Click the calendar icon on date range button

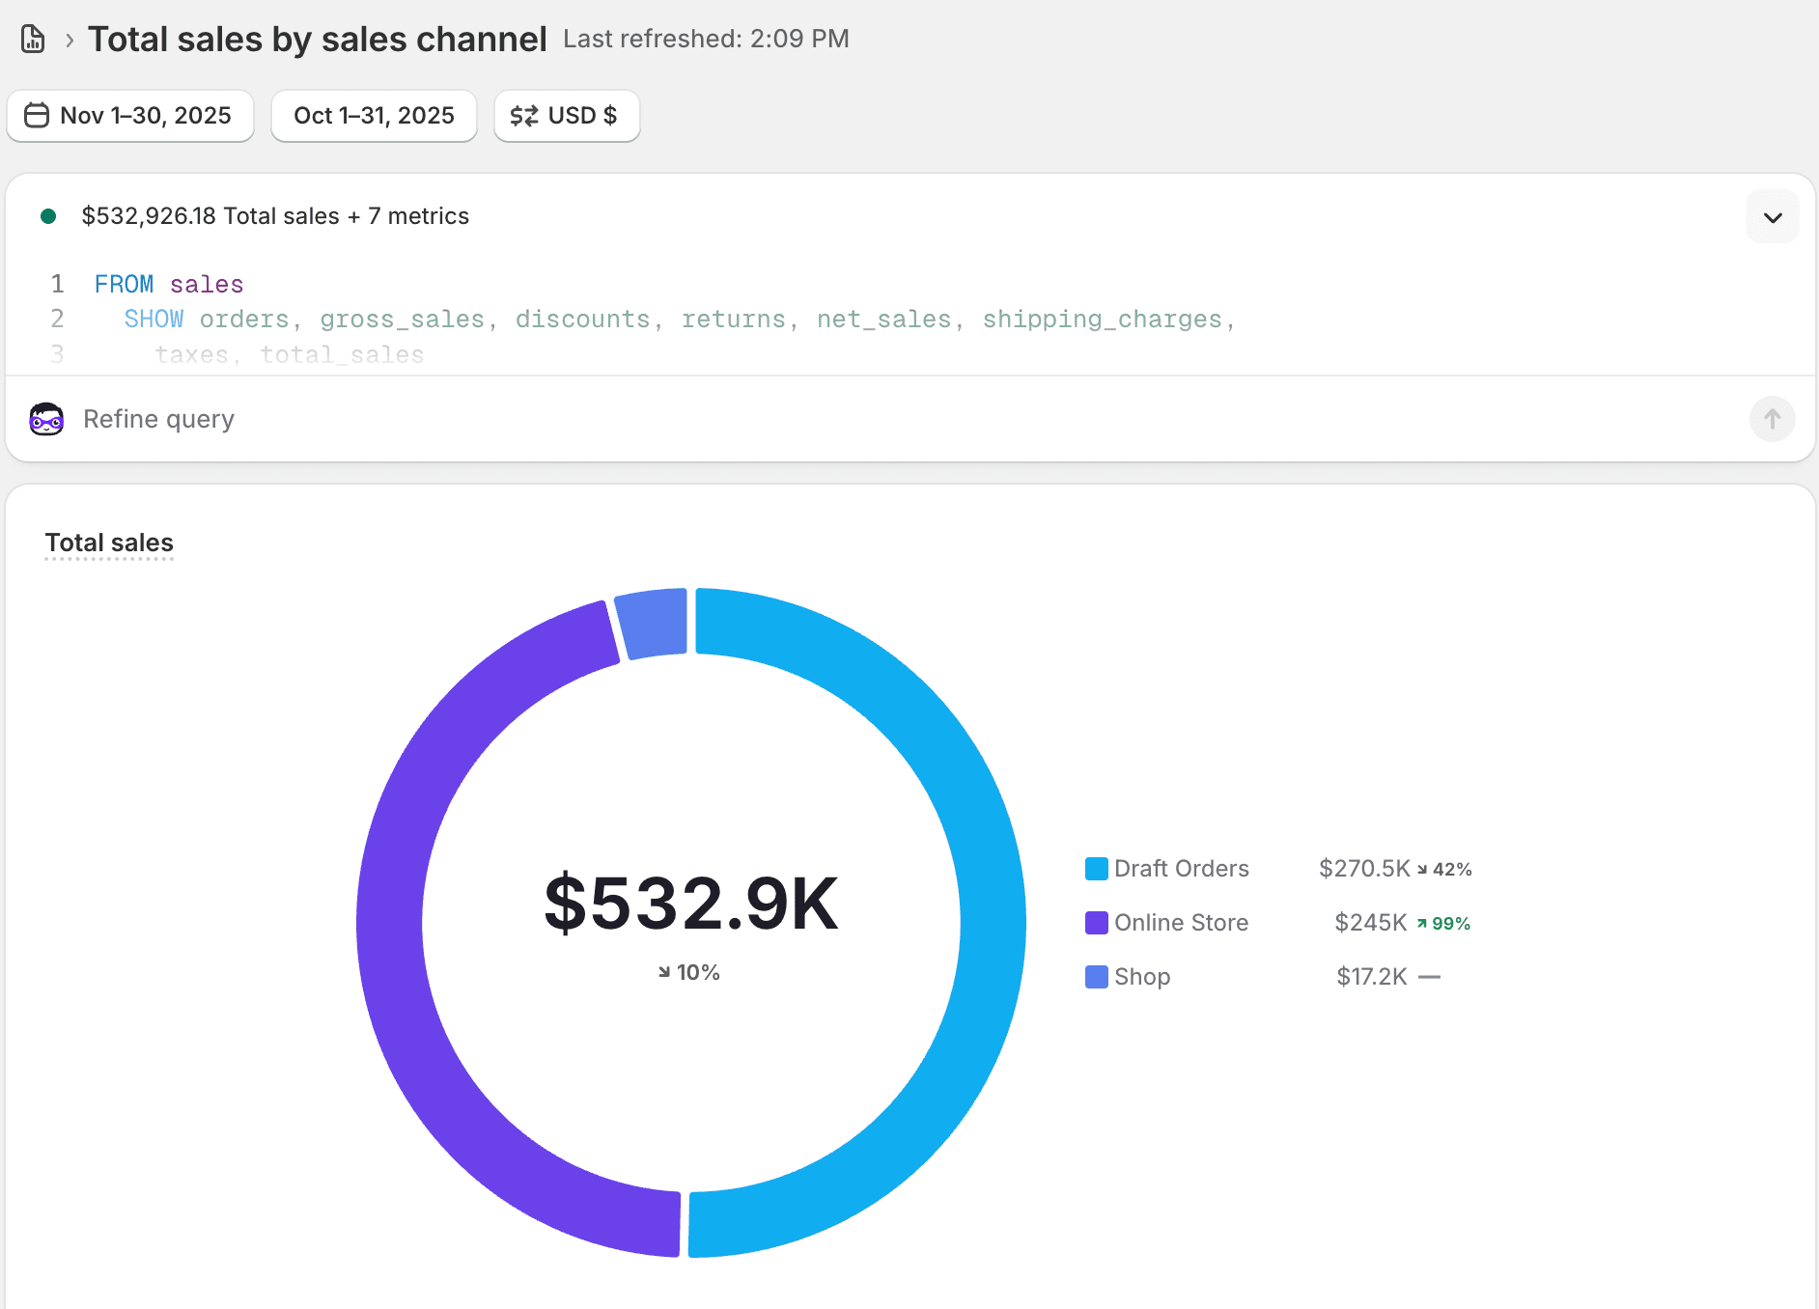(x=37, y=115)
